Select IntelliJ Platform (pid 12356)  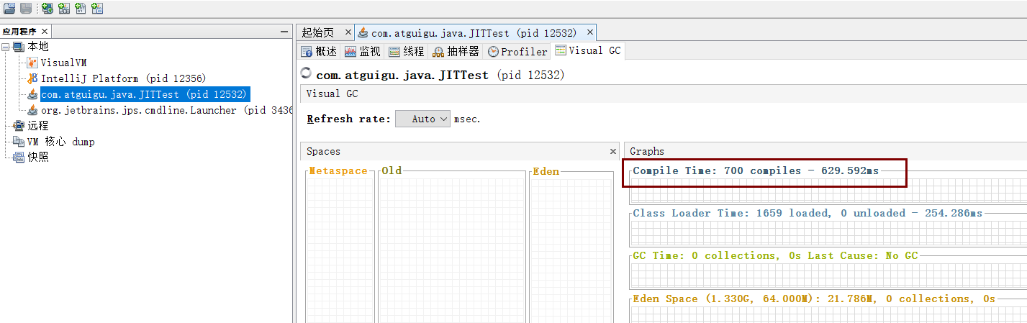tap(117, 78)
